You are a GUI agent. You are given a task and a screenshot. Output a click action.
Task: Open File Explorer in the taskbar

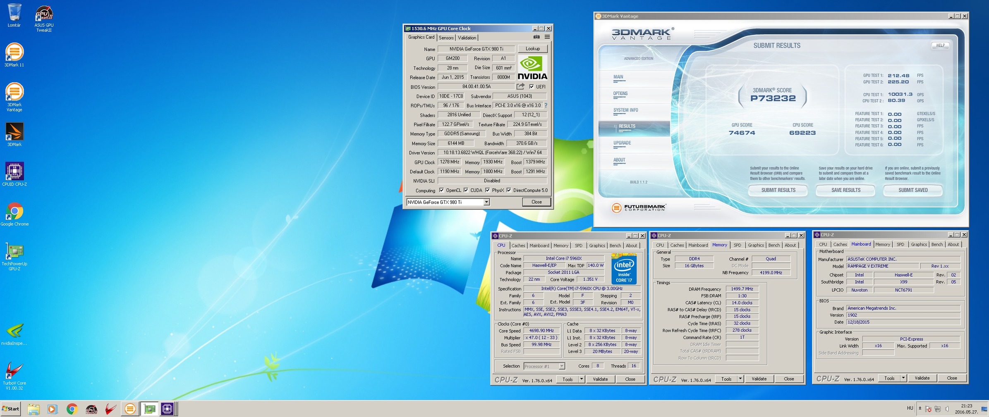pyautogui.click(x=34, y=409)
